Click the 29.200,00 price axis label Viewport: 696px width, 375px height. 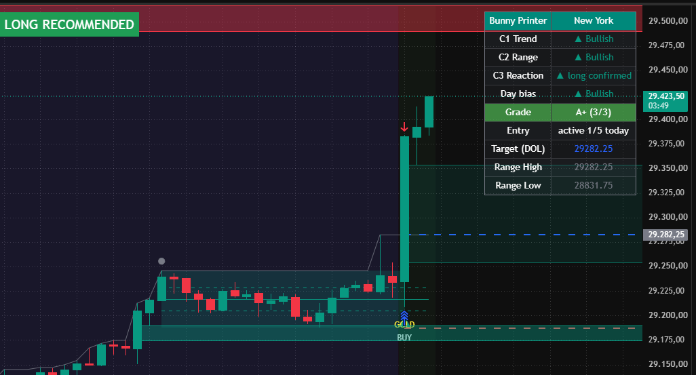(x=668, y=315)
